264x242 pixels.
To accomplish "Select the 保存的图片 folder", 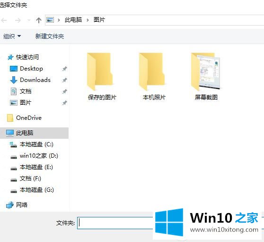I will (100, 72).
